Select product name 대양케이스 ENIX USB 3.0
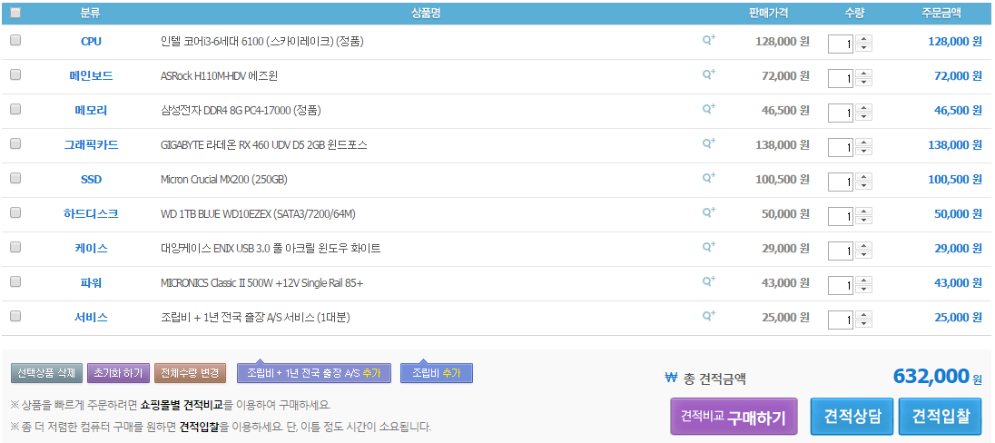Viewport: 995px width, 443px height. tap(271, 248)
